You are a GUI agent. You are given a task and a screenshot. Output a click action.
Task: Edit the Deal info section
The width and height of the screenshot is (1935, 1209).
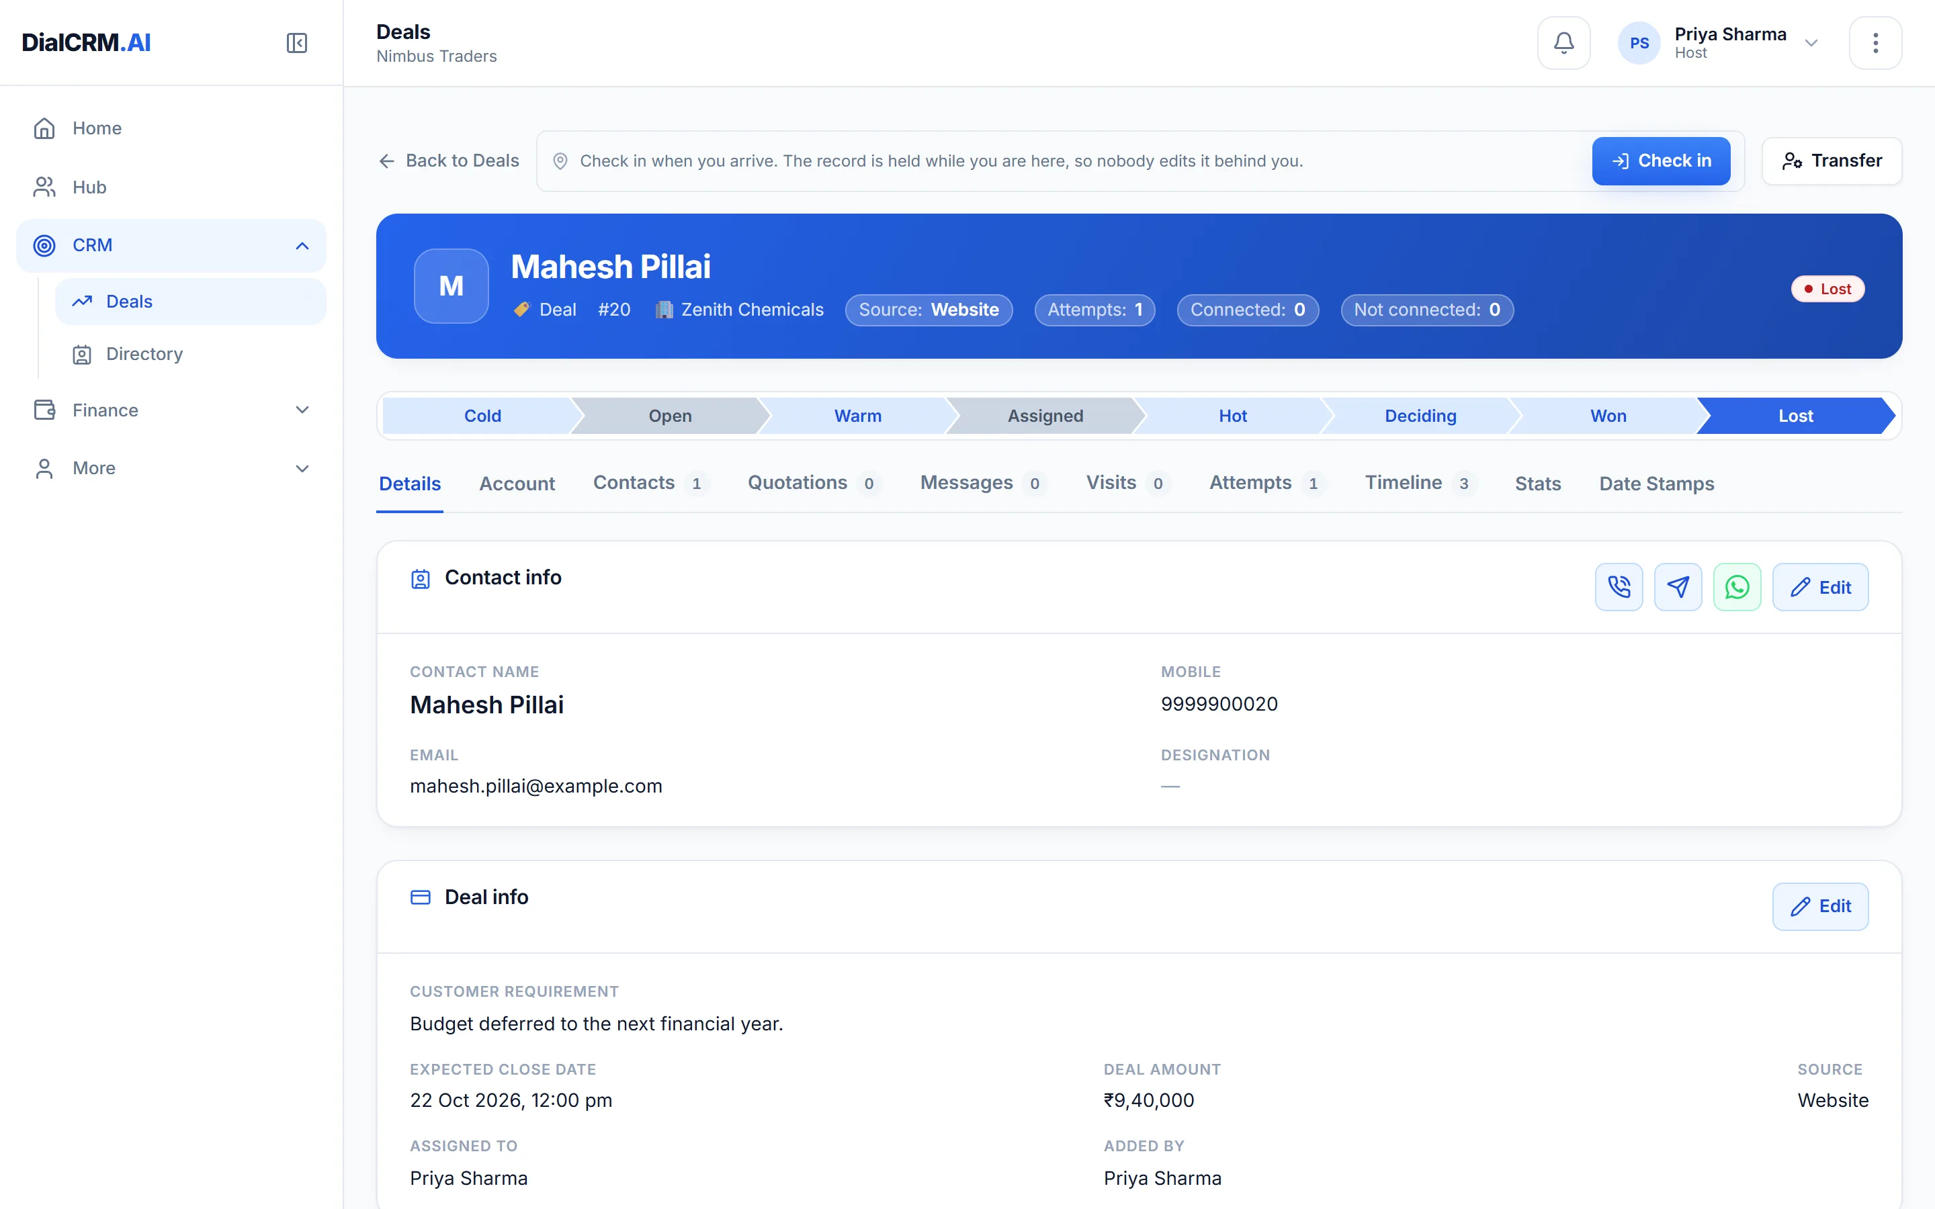(x=1820, y=906)
